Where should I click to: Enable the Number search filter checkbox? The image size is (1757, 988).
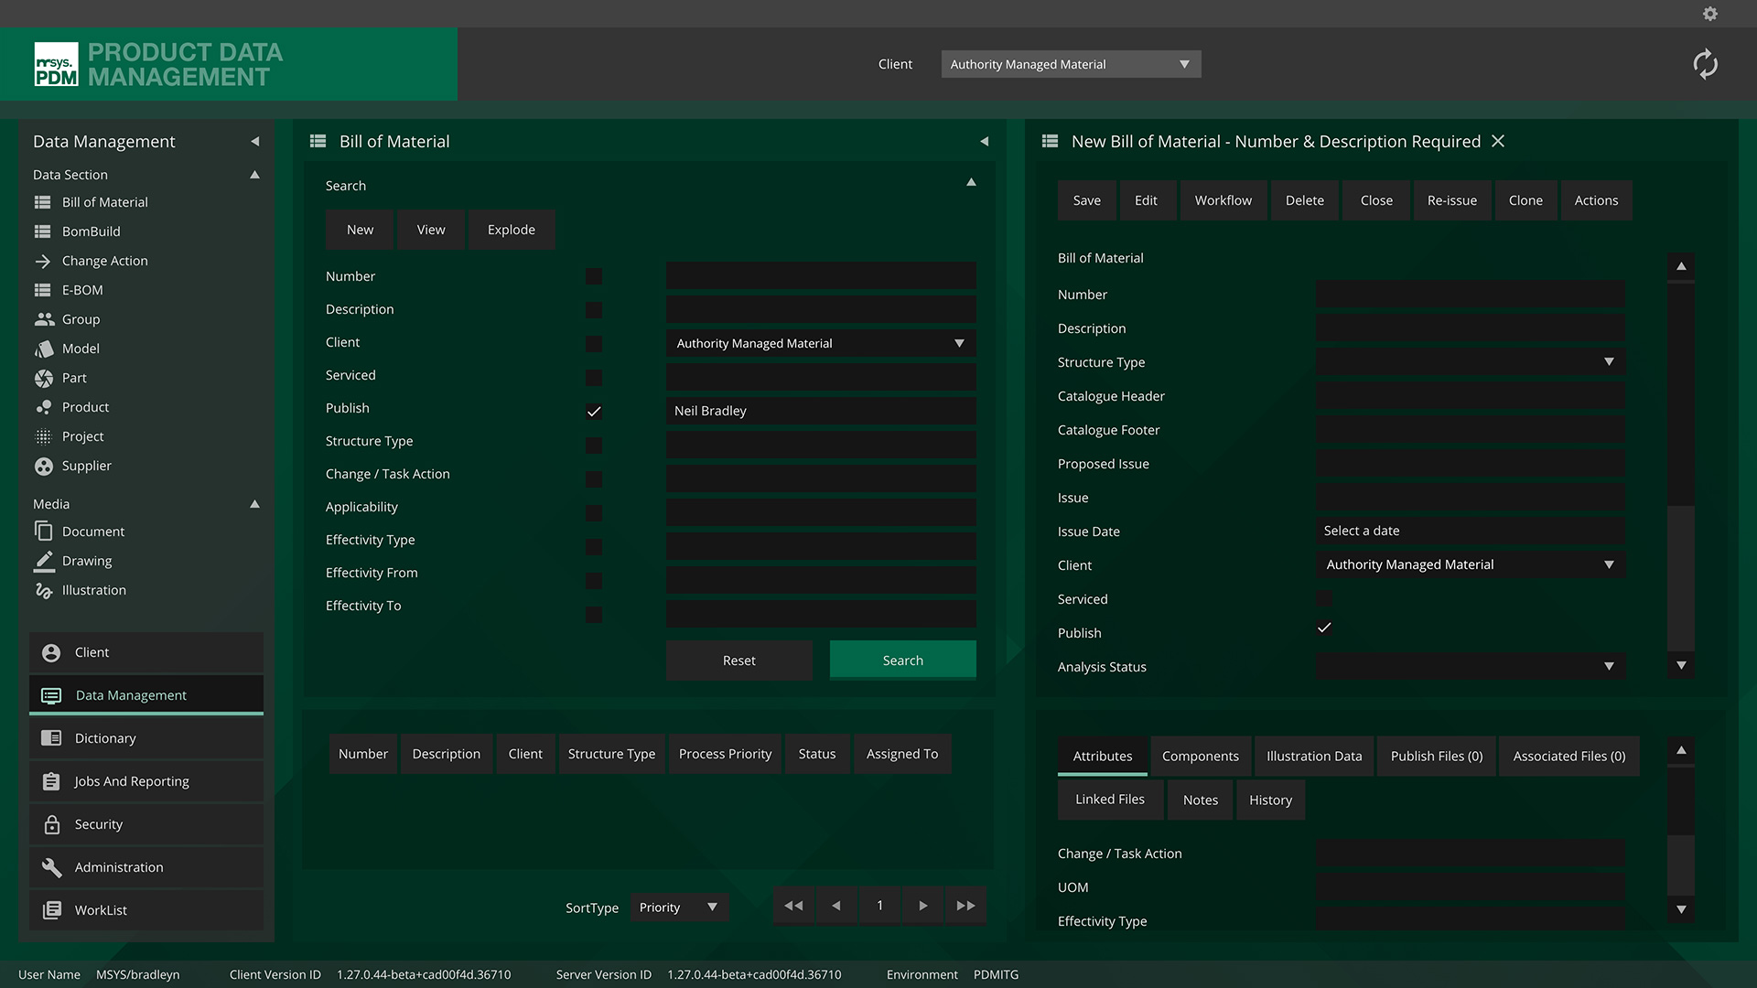(594, 276)
